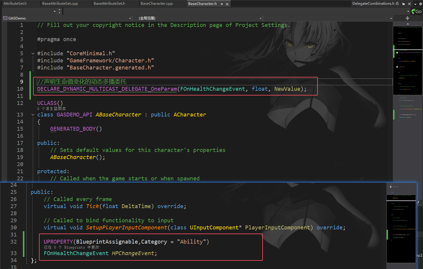This screenshot has width=423, height=269.
Task: Switch to BaseAttributeSet.h tab
Action: coord(109,4)
